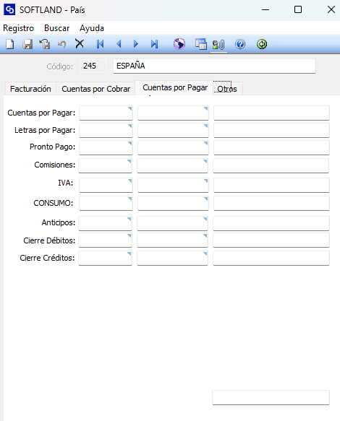
Task: Jump to last record arrow
Action: point(154,44)
